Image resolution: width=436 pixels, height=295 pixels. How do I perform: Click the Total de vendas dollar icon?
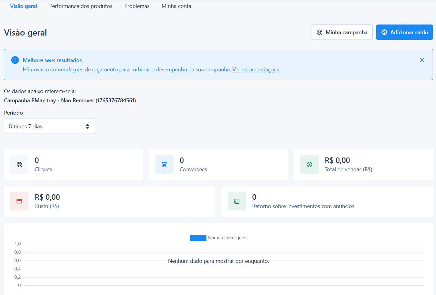(309, 165)
